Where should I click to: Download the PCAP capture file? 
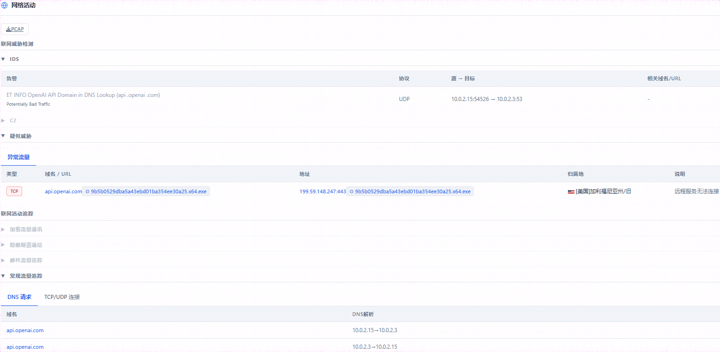pyautogui.click(x=15, y=29)
